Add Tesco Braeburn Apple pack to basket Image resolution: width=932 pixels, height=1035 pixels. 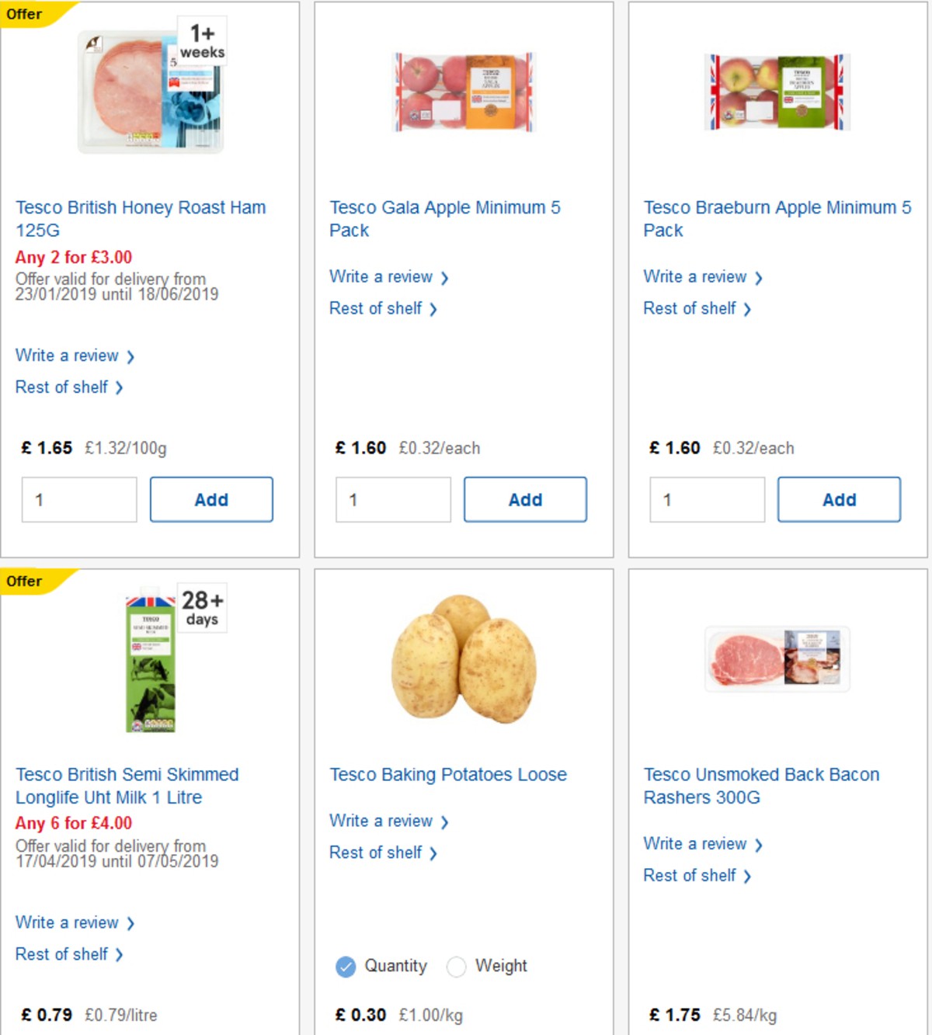(x=839, y=499)
